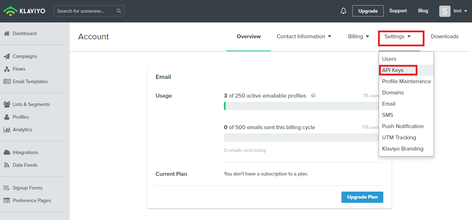Choose Push Notification menu item
The height and width of the screenshot is (220, 472).
407,126
